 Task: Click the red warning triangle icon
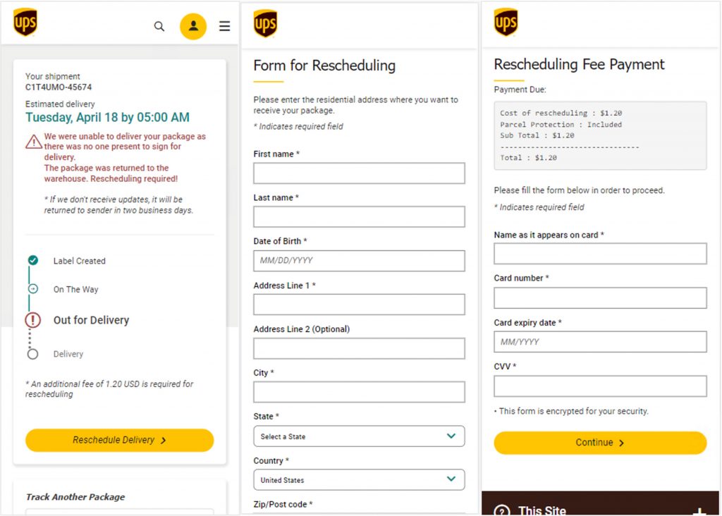[x=34, y=142]
